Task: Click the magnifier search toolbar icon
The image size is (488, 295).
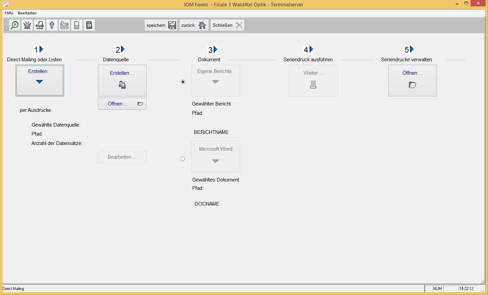Action: point(15,25)
